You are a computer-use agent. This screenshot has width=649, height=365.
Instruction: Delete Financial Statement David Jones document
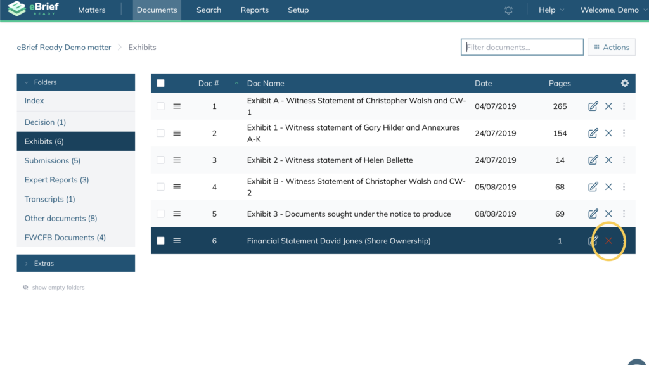tap(608, 241)
